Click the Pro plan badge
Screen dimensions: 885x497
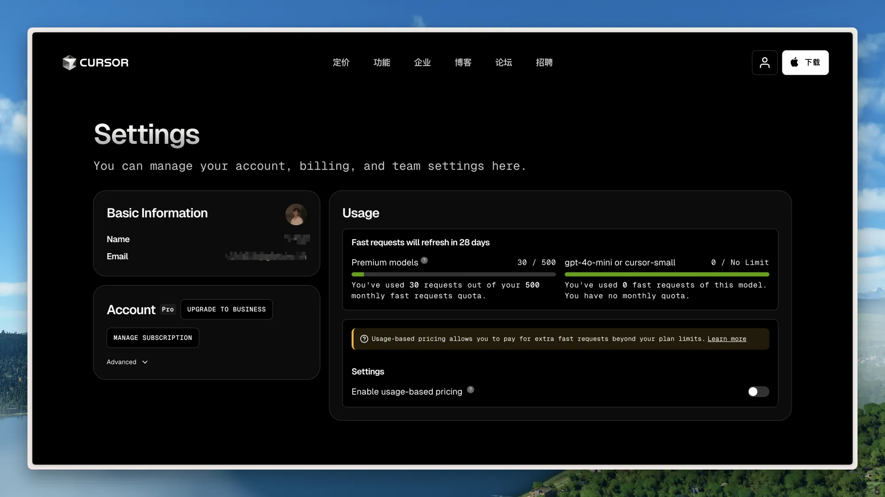pos(168,309)
